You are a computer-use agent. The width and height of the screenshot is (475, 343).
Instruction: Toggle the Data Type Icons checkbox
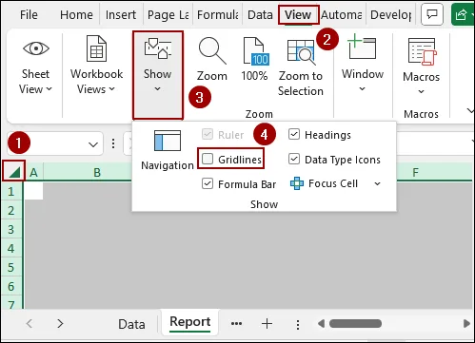click(294, 159)
